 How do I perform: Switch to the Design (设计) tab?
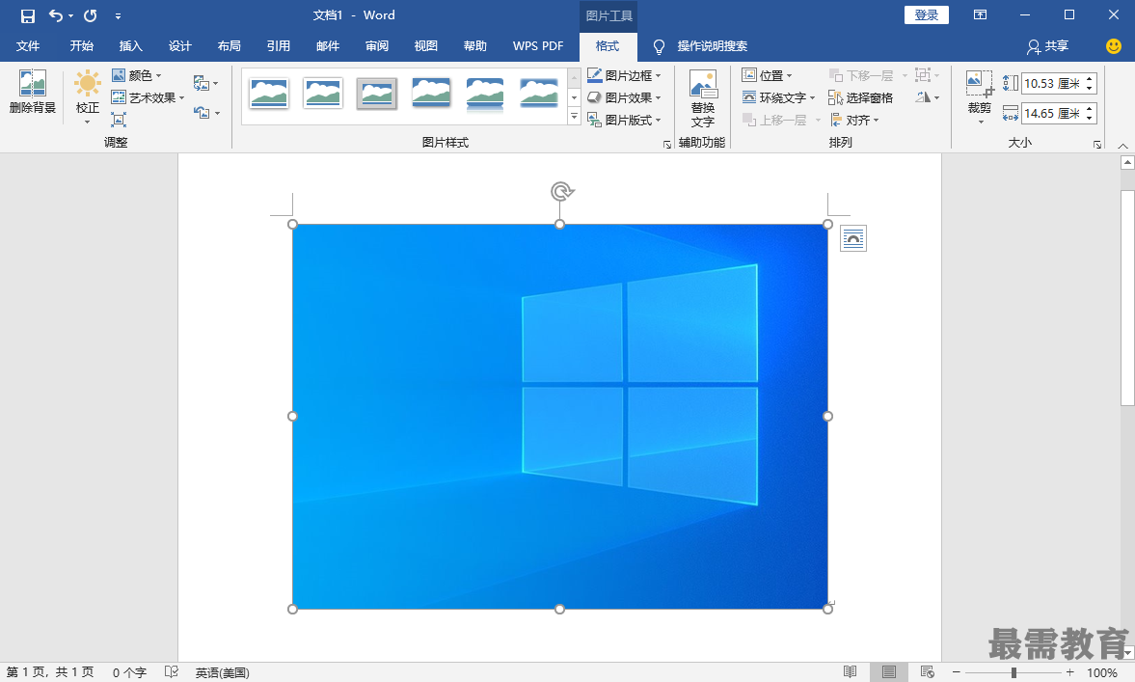(x=180, y=45)
